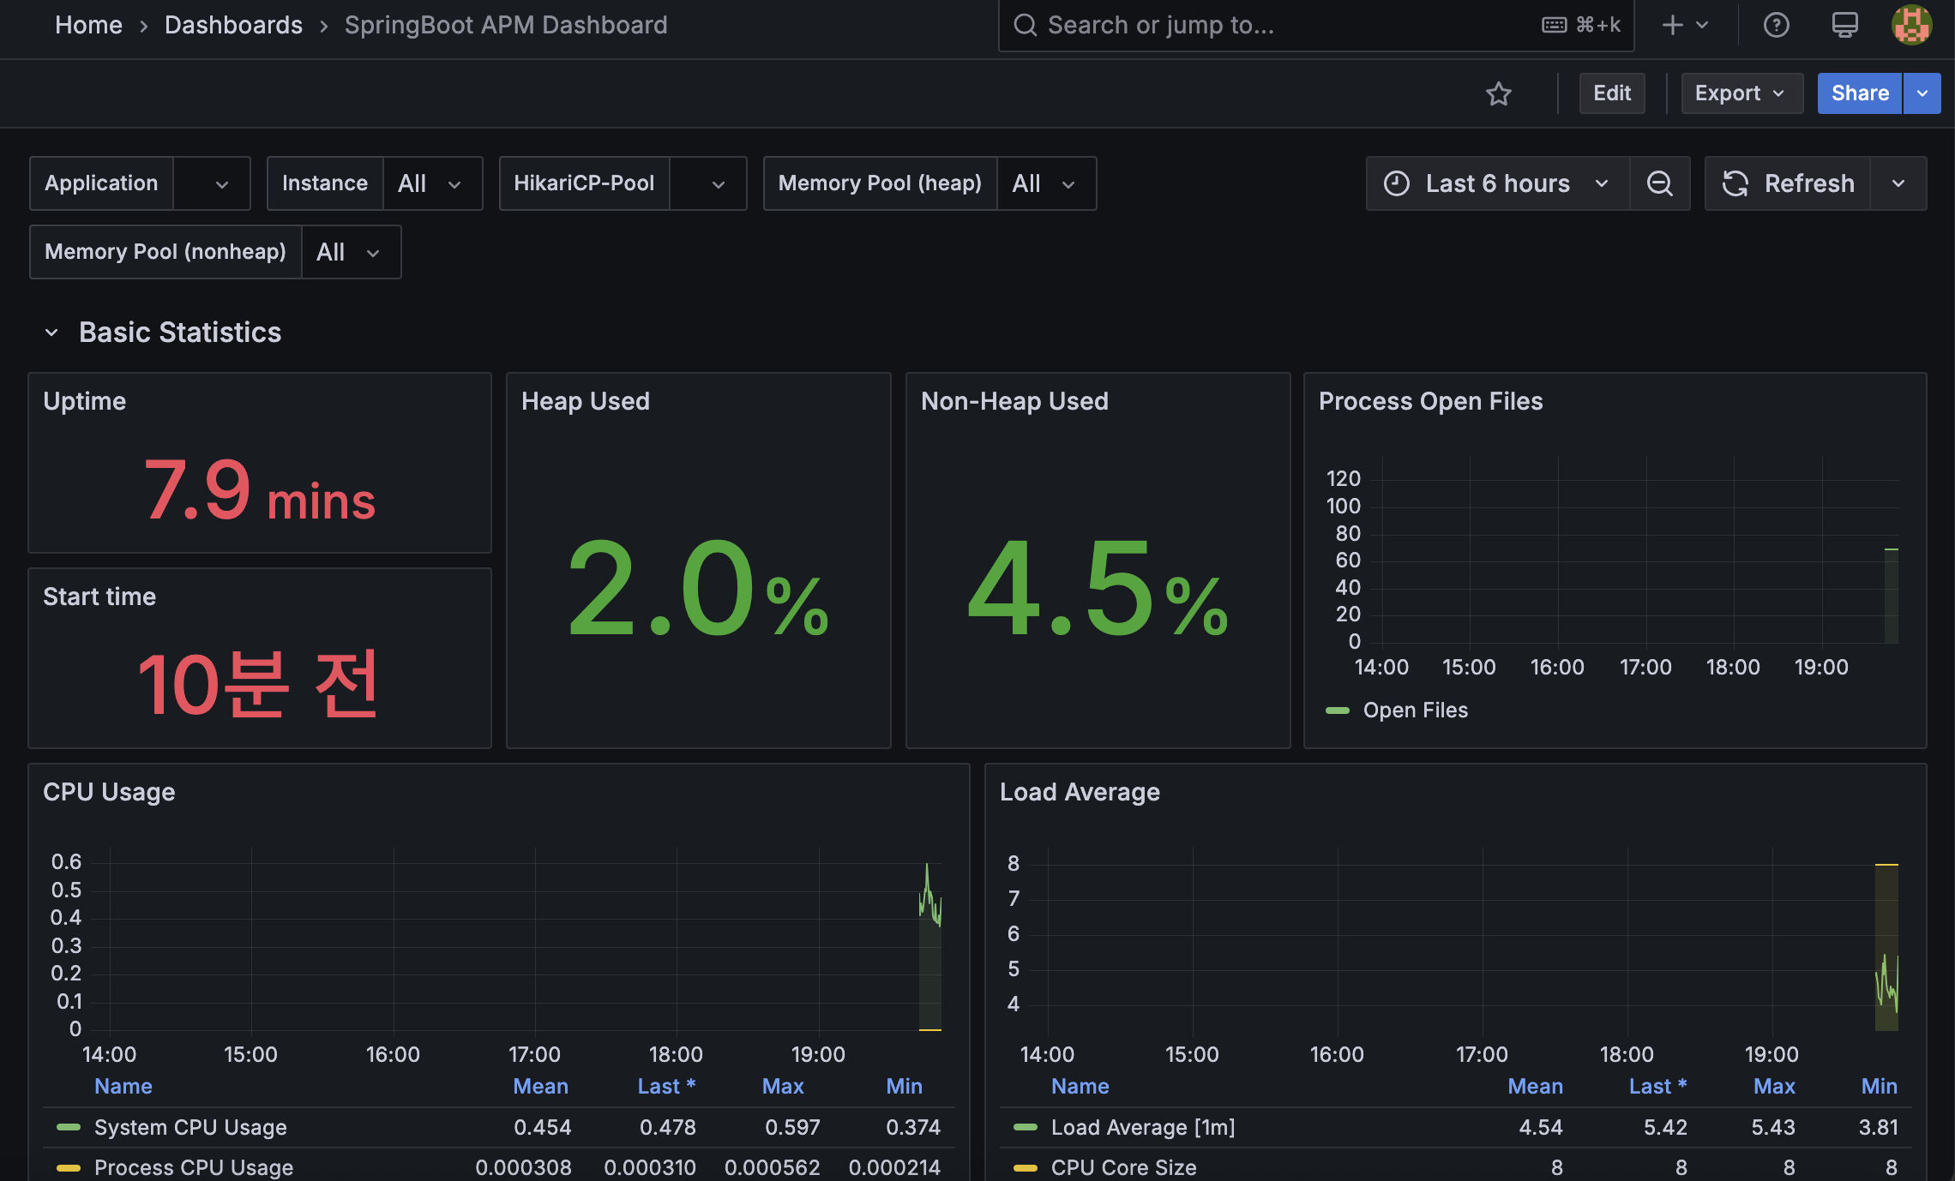This screenshot has width=1955, height=1181.
Task: Click the keyboard shortcut icon in search
Action: point(1554,25)
